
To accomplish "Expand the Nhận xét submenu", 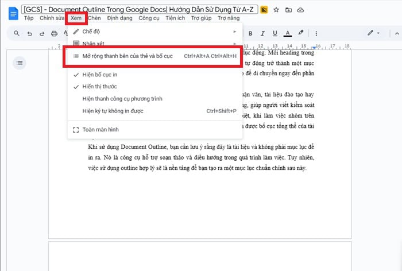I will [x=155, y=43].
